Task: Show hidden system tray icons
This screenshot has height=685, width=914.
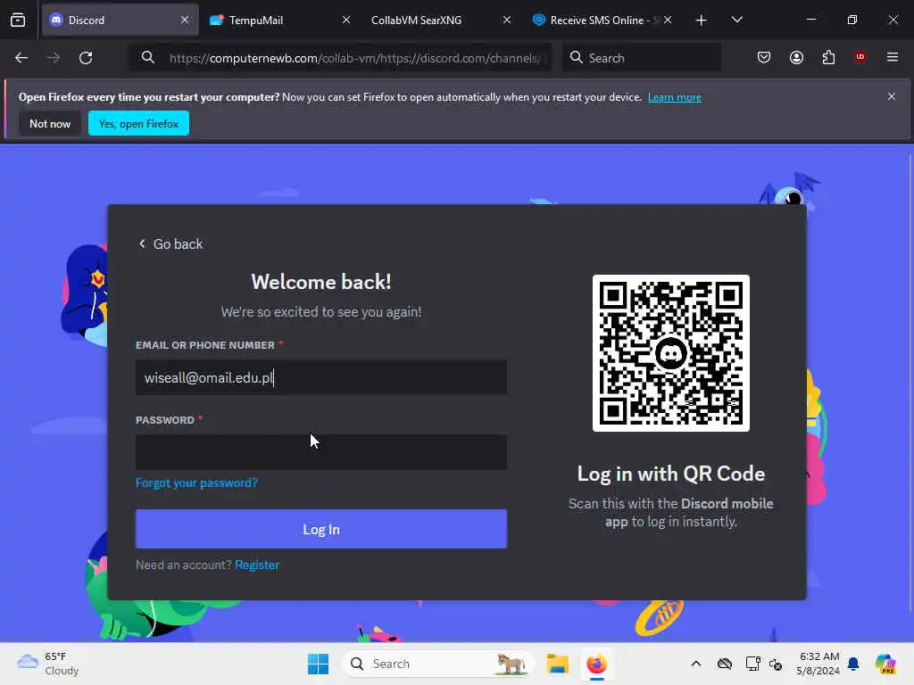Action: (x=696, y=664)
